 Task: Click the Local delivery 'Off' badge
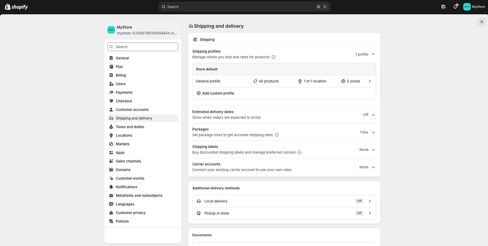[x=359, y=201]
